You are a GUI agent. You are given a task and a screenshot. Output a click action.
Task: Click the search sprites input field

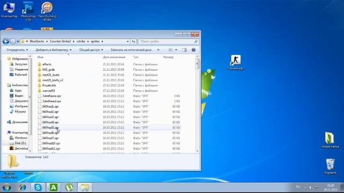pyautogui.click(x=166, y=41)
